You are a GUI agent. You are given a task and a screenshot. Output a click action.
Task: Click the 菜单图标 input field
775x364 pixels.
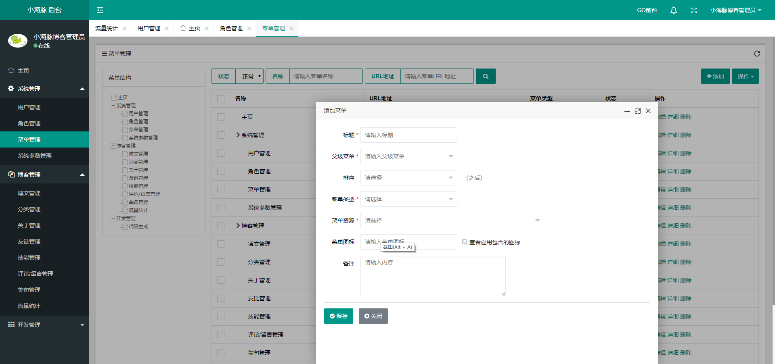coord(409,242)
